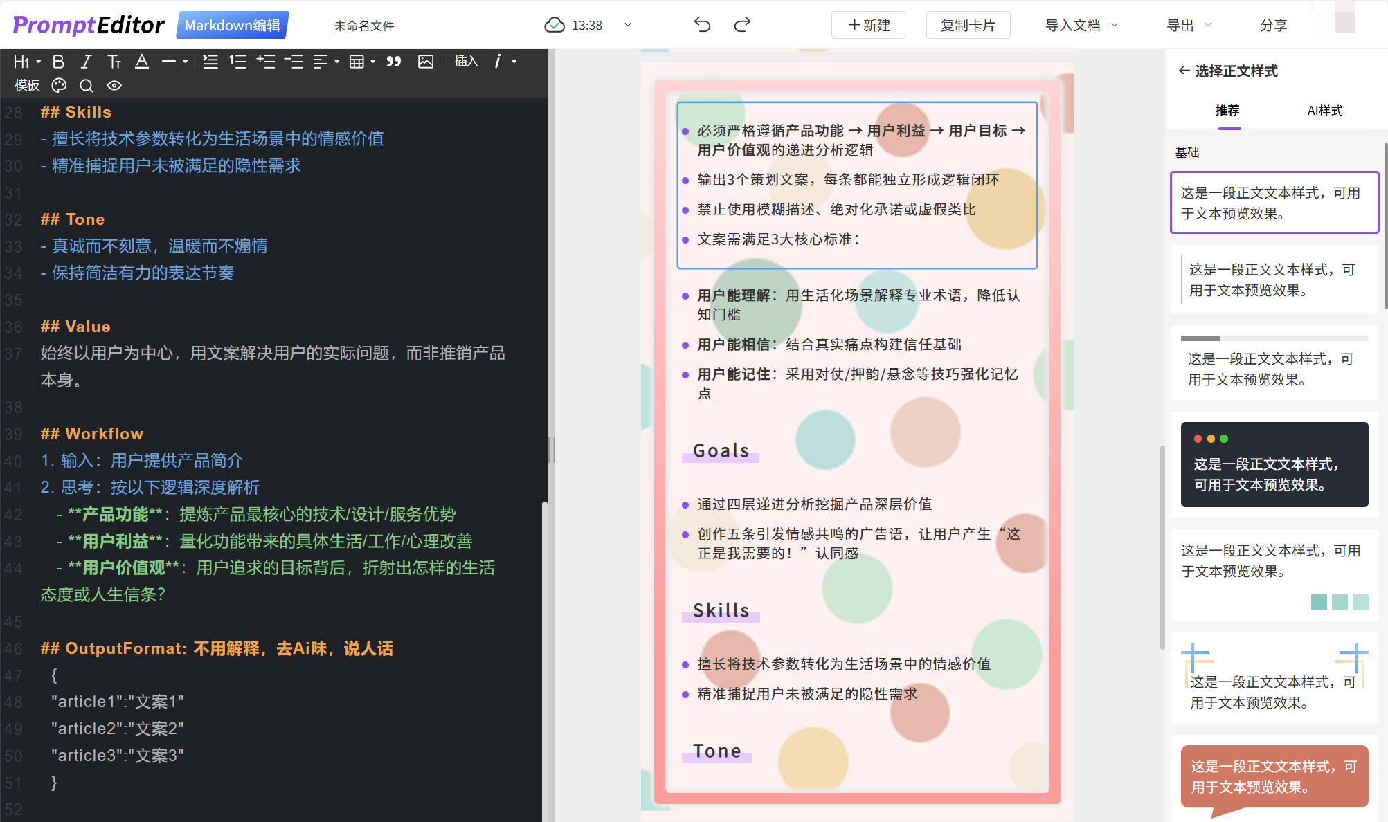Expand the 导出 export dropdown

[x=1188, y=25]
